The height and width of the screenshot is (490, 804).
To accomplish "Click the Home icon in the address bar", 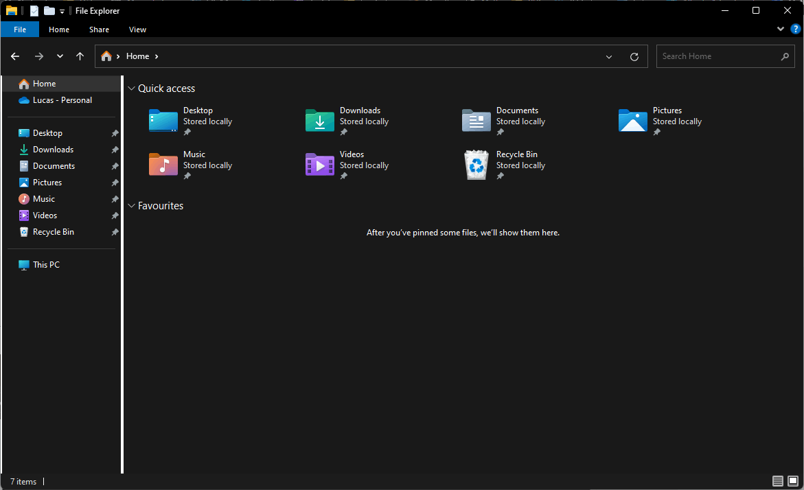I will point(107,56).
